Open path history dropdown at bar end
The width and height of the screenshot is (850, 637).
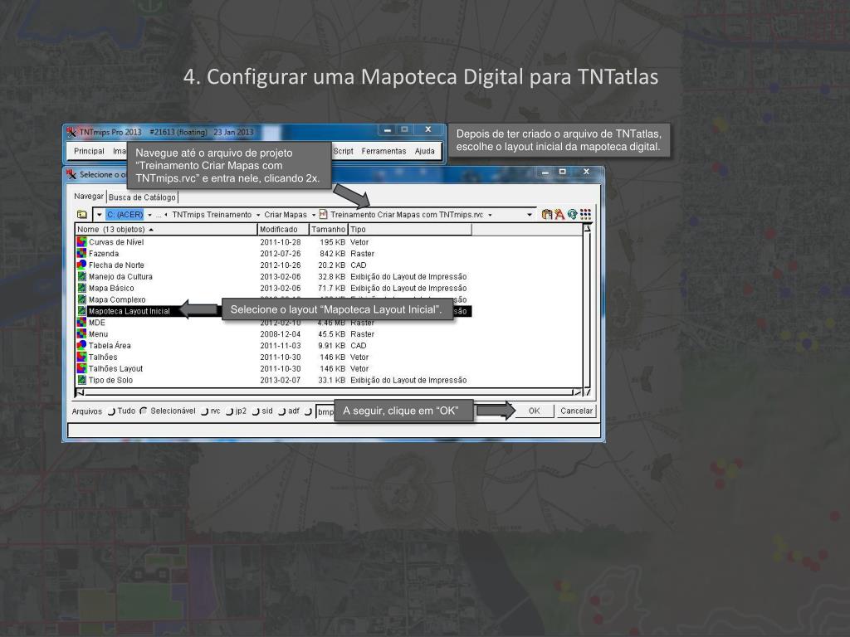pos(530,215)
